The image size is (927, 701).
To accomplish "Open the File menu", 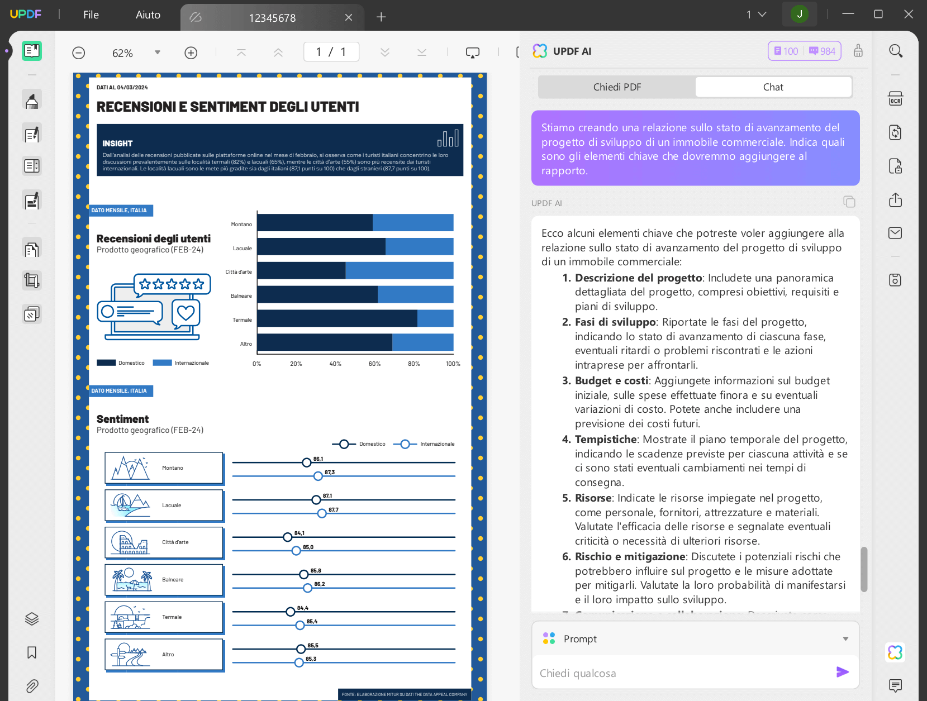I will pyautogui.click(x=91, y=15).
